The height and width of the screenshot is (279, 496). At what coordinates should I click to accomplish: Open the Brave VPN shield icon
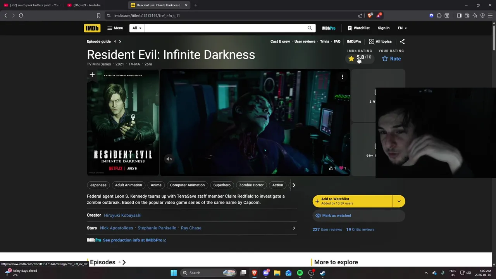tap(482, 15)
